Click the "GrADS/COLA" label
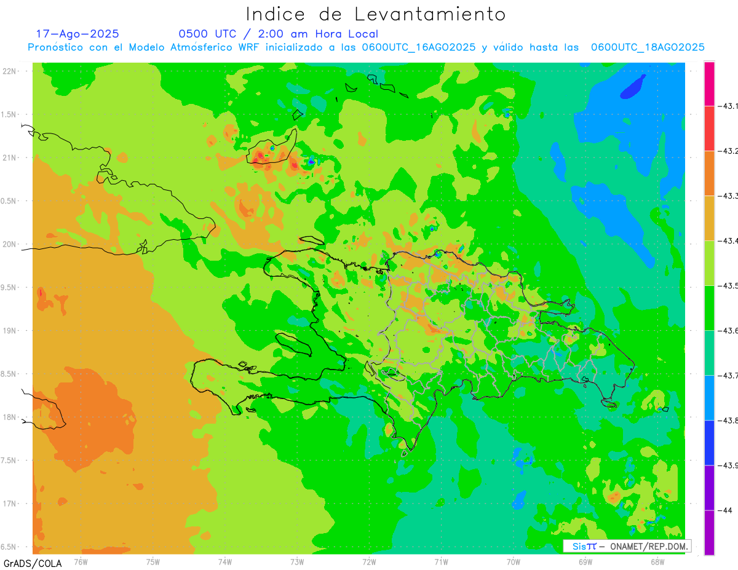Image resolution: width=738 pixels, height=570 pixels. click(33, 563)
